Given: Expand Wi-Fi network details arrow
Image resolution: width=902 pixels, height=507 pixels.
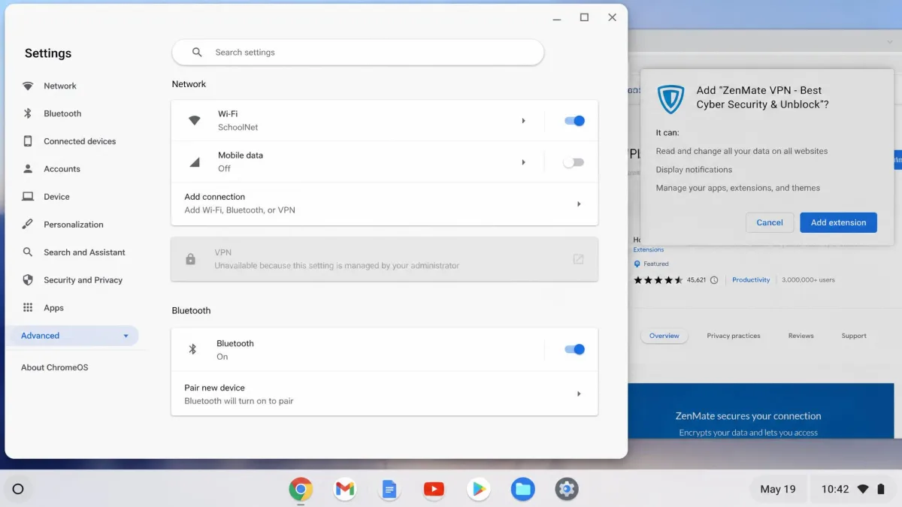Looking at the screenshot, I should (524, 121).
